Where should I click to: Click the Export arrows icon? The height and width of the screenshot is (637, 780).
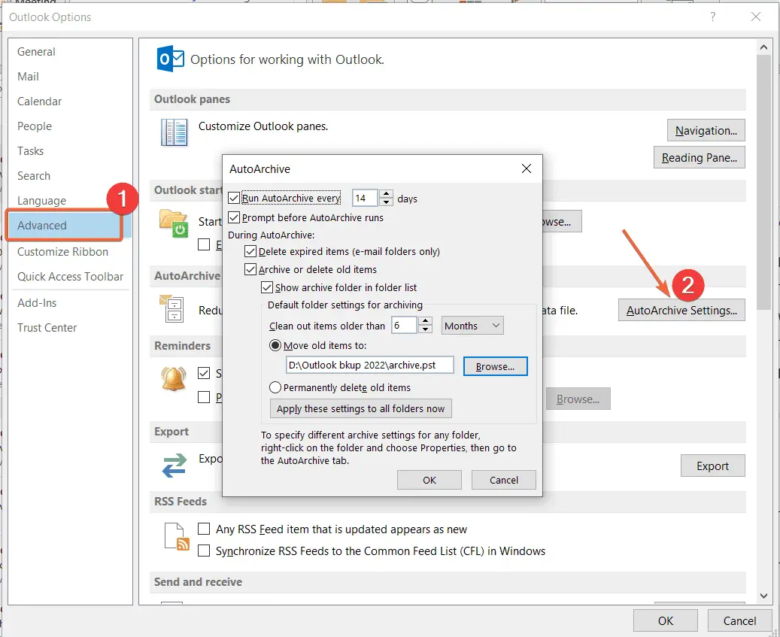point(174,466)
